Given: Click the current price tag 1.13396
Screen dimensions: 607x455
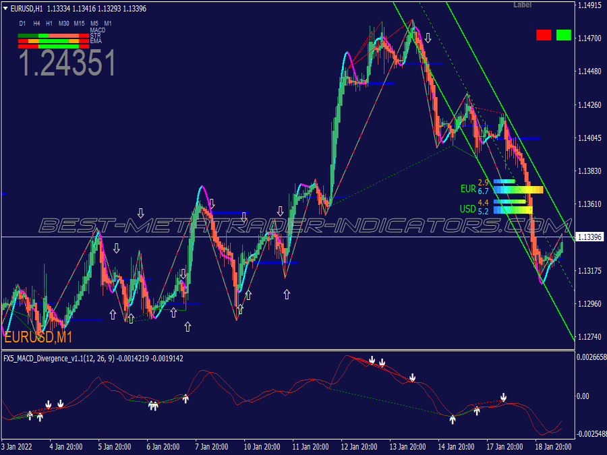Looking at the screenshot, I should pos(589,237).
